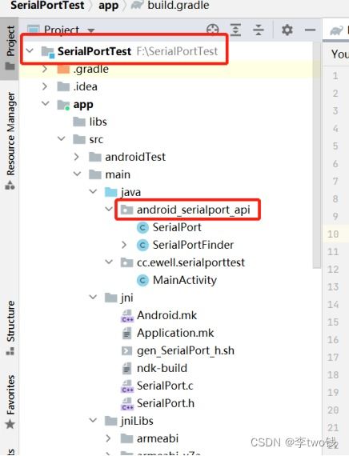
Task: Open the Favorites tool window
Action: 10,402
